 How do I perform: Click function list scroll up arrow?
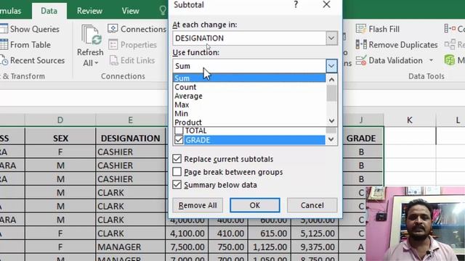[x=331, y=80]
